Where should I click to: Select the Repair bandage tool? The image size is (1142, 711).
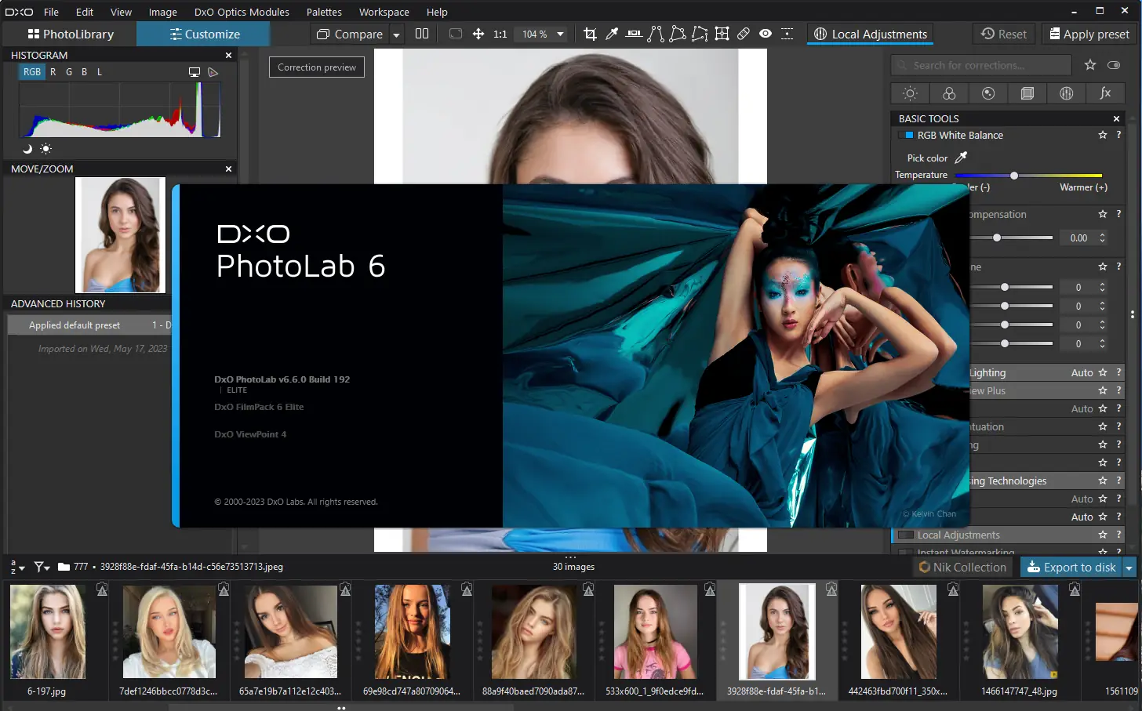[x=744, y=34]
